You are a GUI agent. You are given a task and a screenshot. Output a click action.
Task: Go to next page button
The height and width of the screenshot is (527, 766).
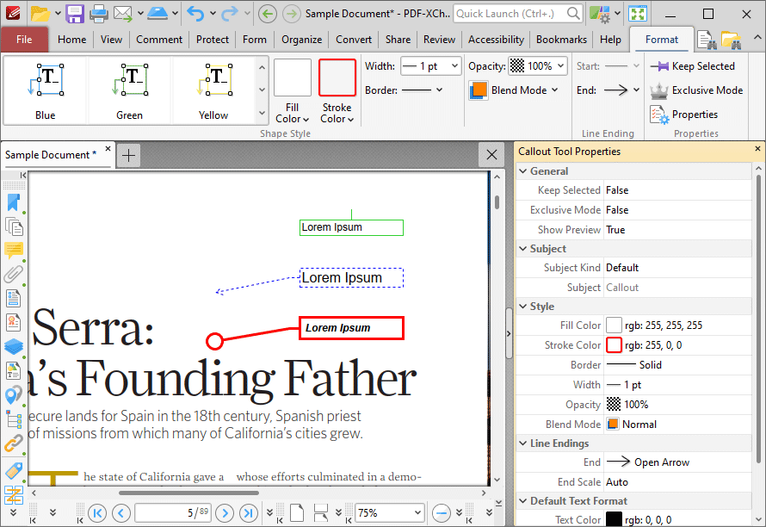pos(225,513)
